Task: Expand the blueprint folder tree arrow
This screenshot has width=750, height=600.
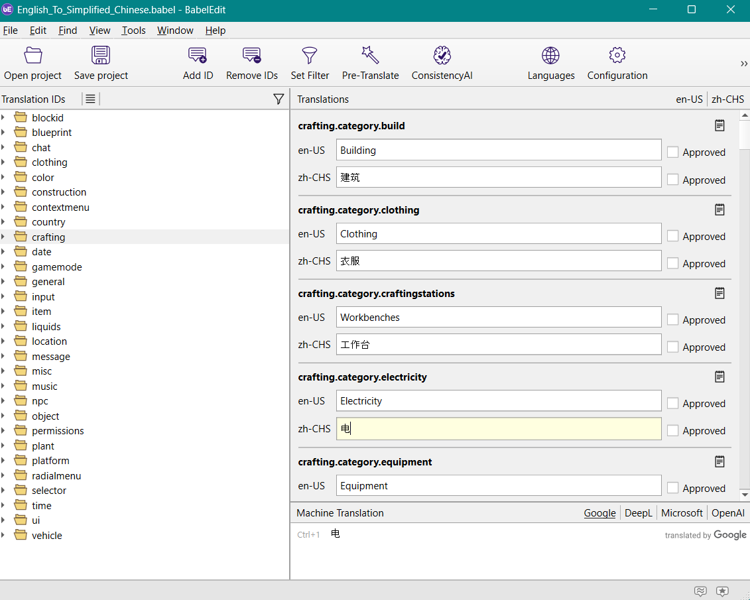Action: 4,133
